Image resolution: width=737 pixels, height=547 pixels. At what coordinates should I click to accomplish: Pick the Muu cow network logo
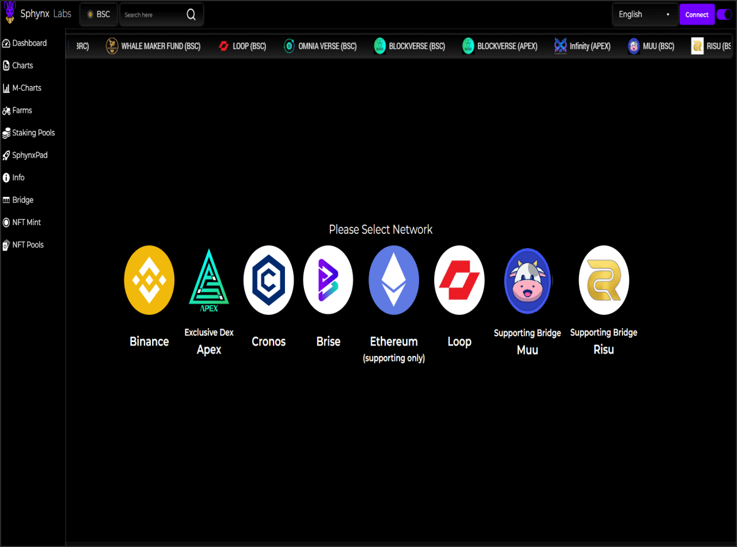pos(527,281)
